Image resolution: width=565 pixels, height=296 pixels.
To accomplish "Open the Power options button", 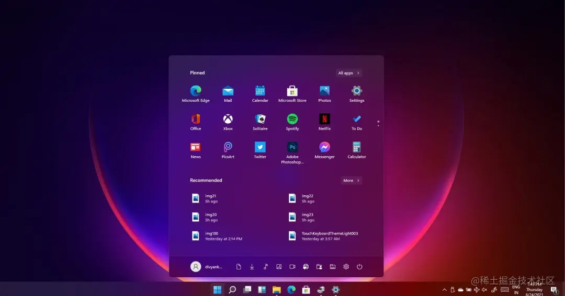I will [359, 267].
